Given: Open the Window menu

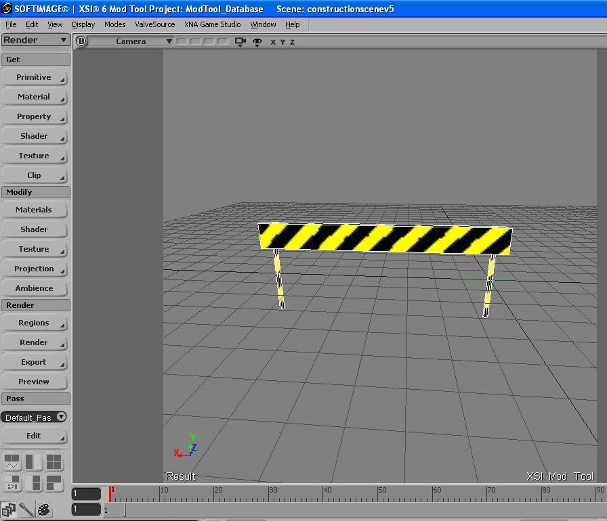Looking at the screenshot, I should 263,24.
